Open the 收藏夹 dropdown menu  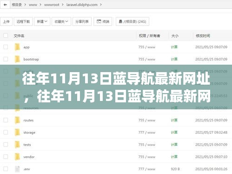(x=61, y=21)
